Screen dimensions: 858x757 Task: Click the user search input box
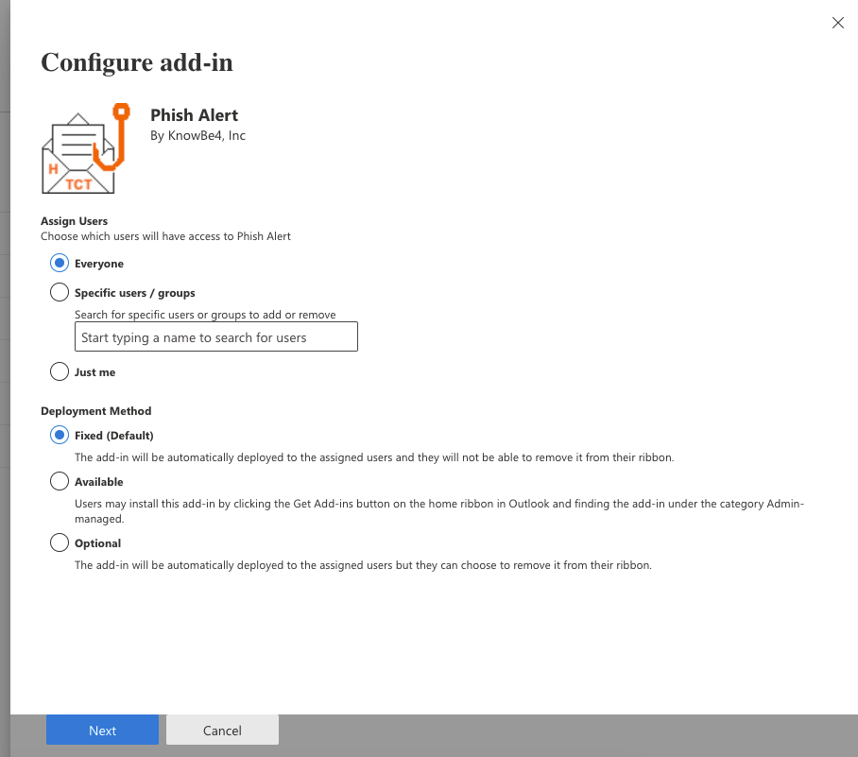215,336
